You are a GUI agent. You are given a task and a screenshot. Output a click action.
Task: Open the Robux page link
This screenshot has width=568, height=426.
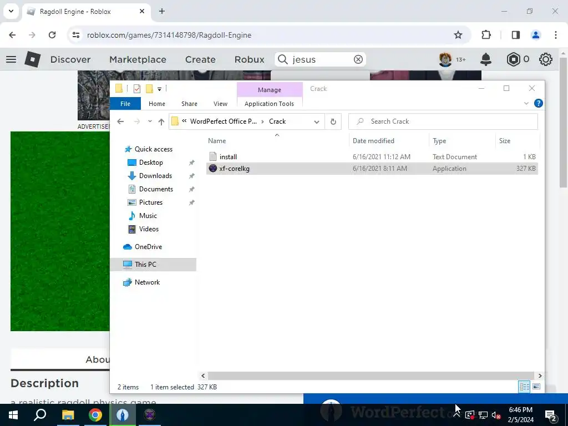click(x=249, y=59)
